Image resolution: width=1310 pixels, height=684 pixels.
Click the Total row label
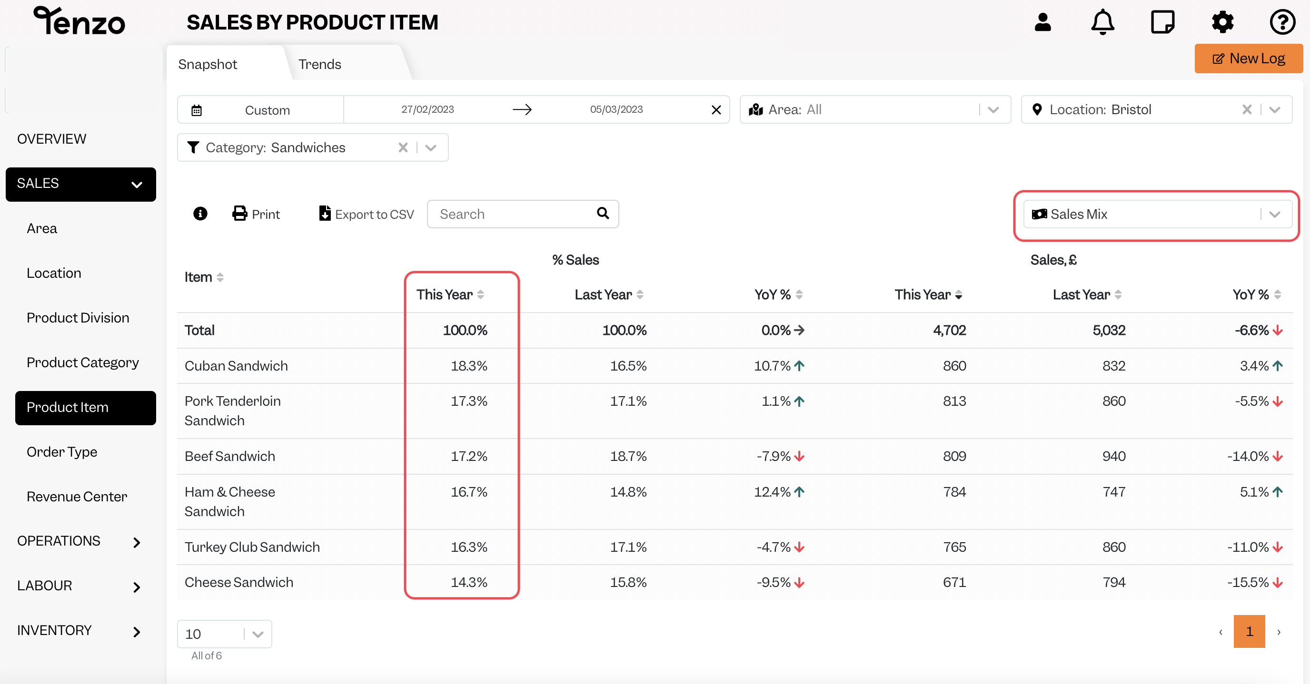[199, 331]
